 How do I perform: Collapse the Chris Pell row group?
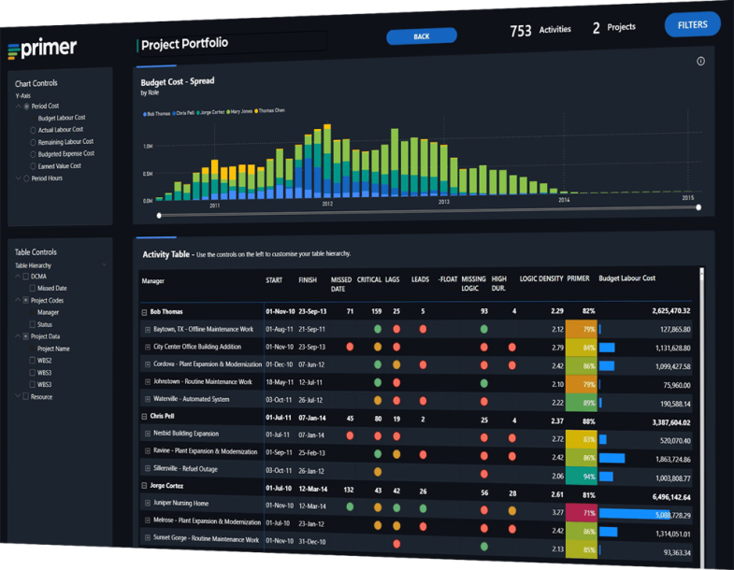145,417
